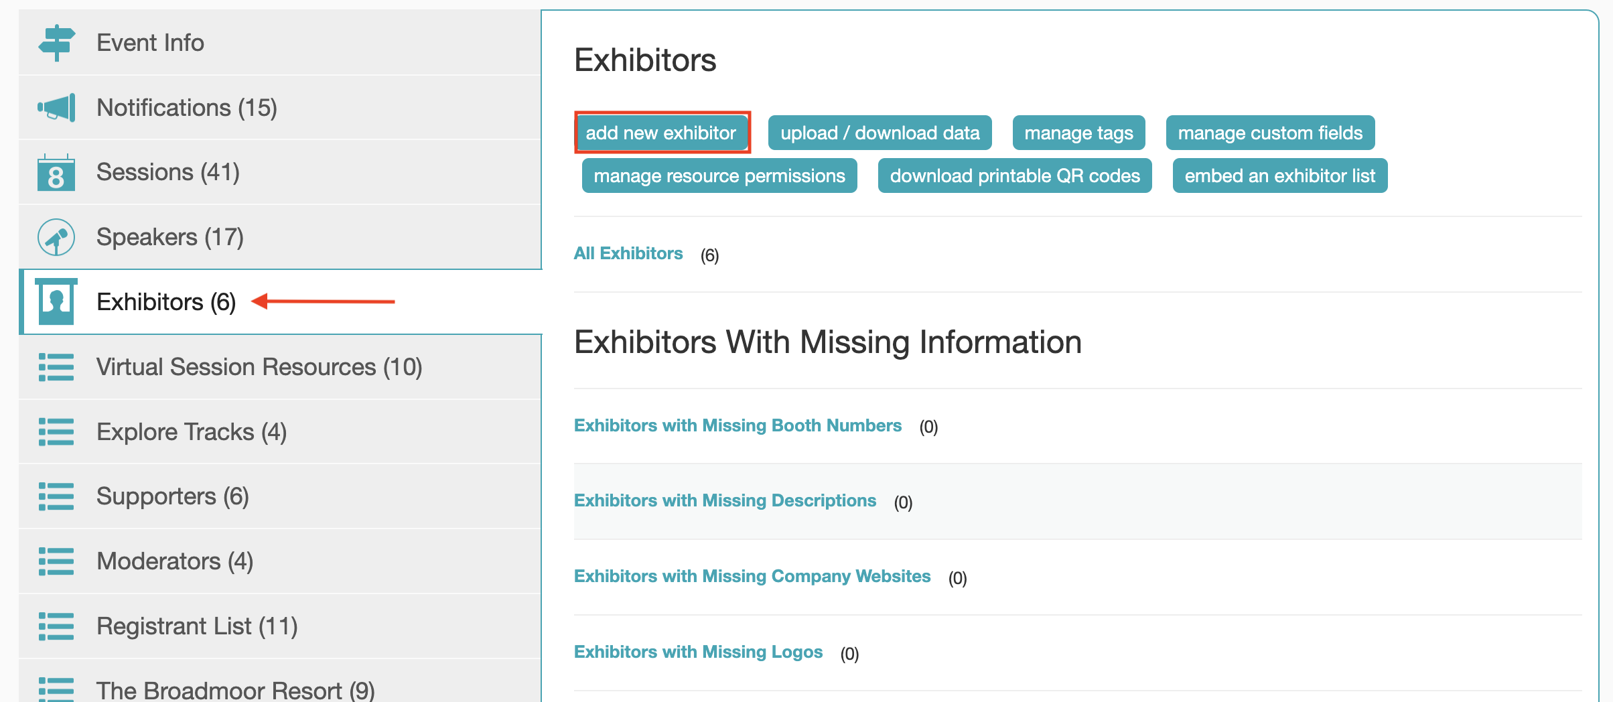Open the Registrant List menu item

pos(197,626)
